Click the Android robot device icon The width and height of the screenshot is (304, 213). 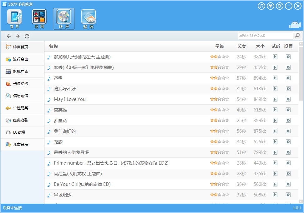[295, 25]
